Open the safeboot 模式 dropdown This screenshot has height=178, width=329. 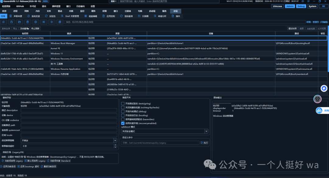point(164,131)
